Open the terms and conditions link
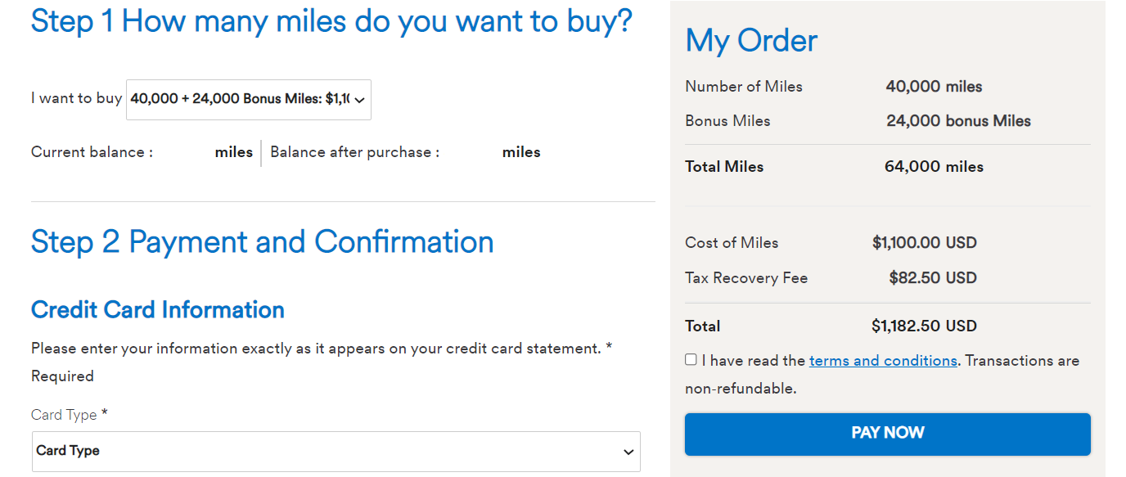The image size is (1126, 477). tap(883, 361)
